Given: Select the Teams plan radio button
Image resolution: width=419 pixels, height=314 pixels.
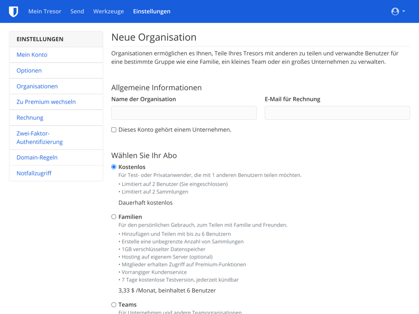Looking at the screenshot, I should (114, 305).
